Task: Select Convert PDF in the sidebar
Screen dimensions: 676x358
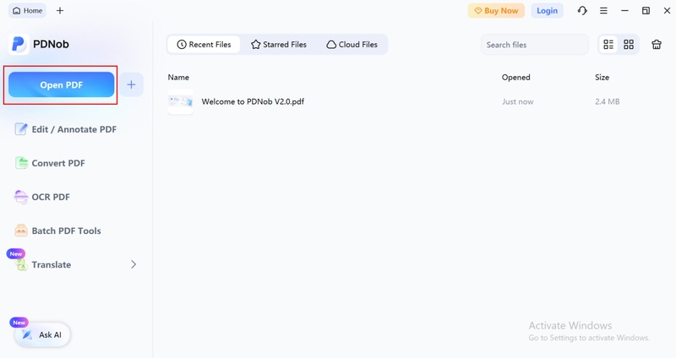Action: pos(50,163)
